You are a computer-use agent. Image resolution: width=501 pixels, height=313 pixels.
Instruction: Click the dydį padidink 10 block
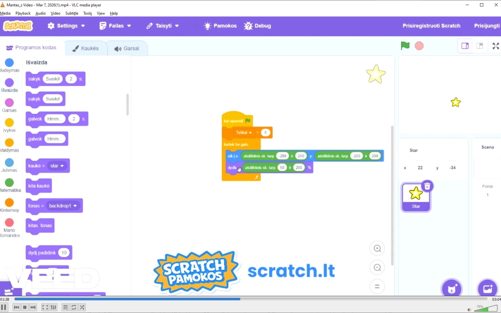49,253
